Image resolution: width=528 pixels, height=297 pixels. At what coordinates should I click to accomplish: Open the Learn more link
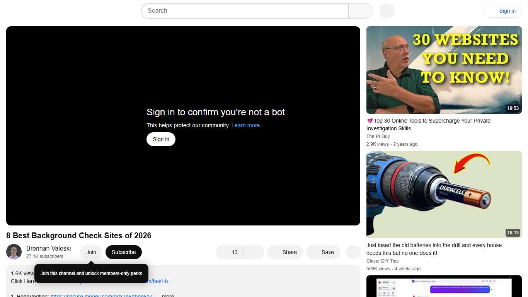[x=245, y=125]
